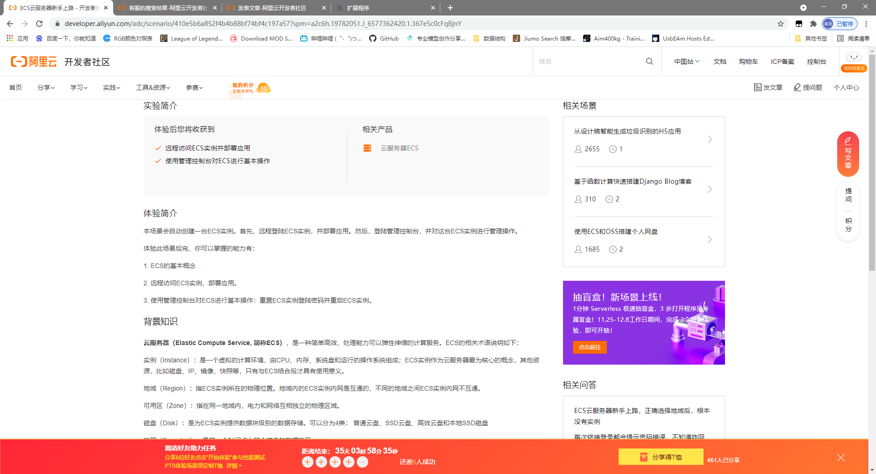This screenshot has width=876, height=474.
Task: Open the browser extensions puzzle icon
Action: pos(813,24)
